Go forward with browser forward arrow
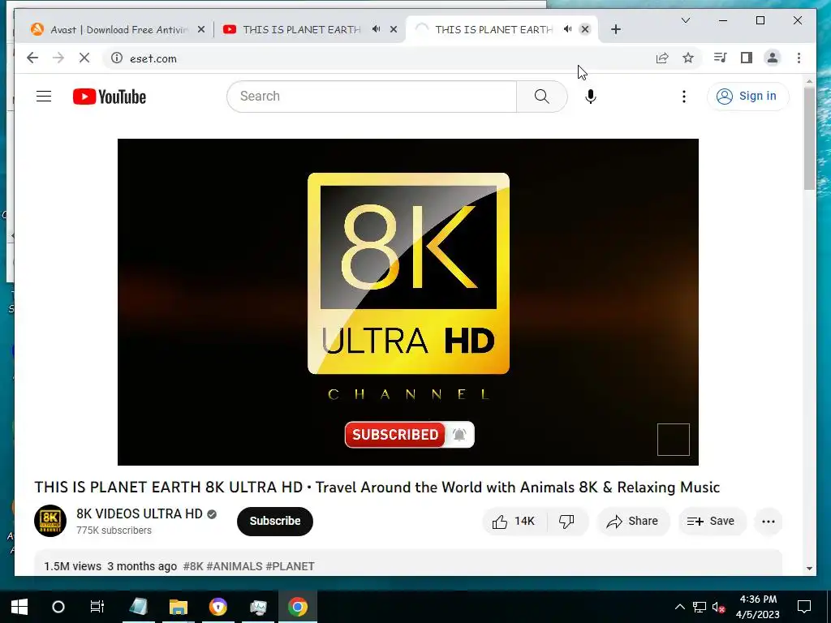Viewport: 831px width, 623px height. pyautogui.click(x=58, y=58)
